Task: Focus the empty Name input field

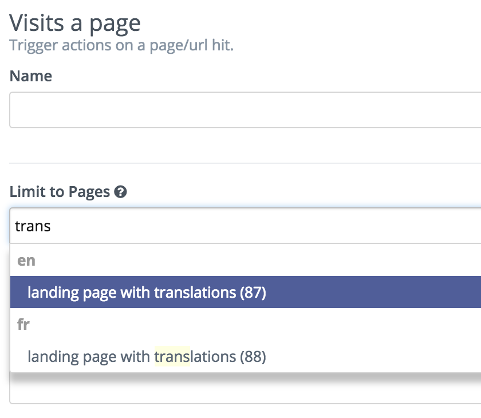Action: click(245, 110)
